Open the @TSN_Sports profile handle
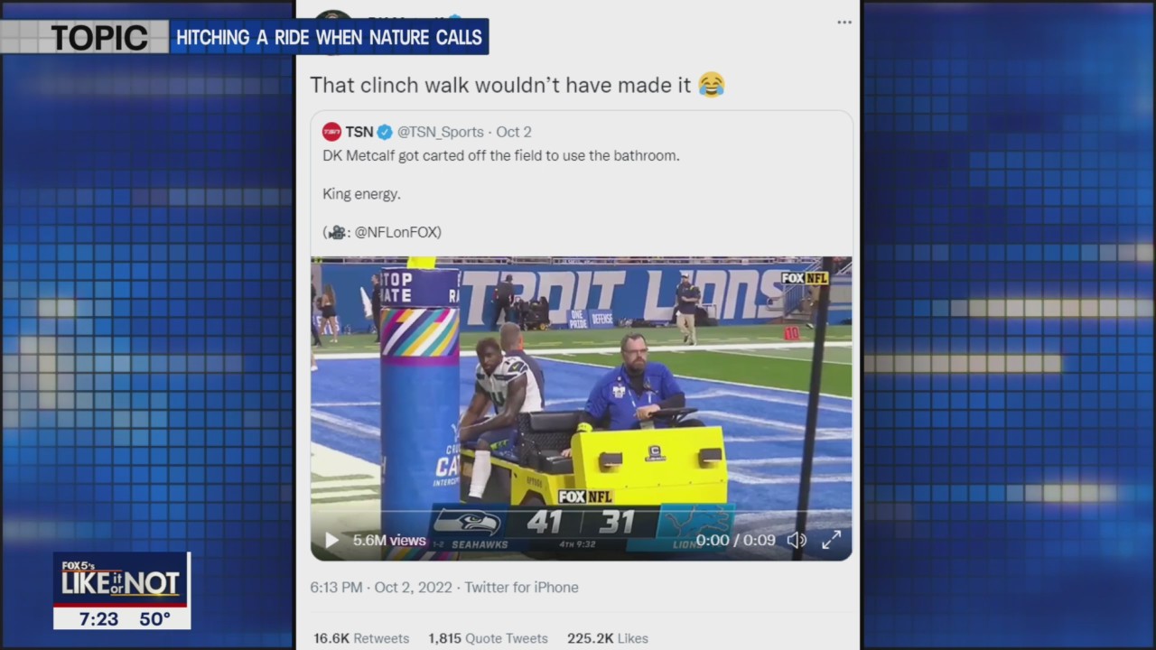Image resolution: width=1156 pixels, height=650 pixels. tap(441, 132)
